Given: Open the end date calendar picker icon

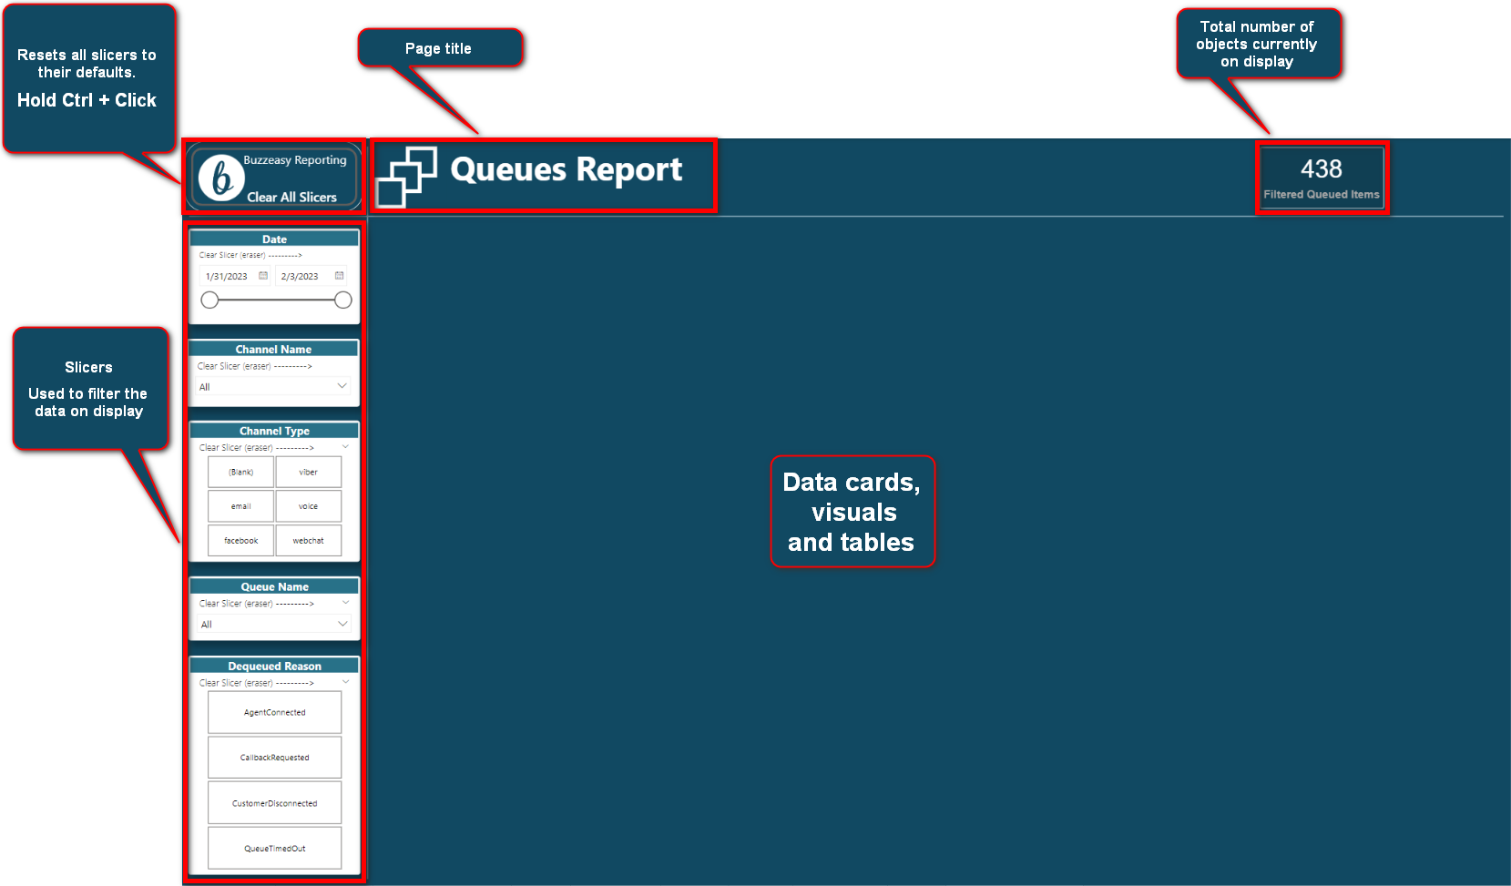Looking at the screenshot, I should [339, 276].
